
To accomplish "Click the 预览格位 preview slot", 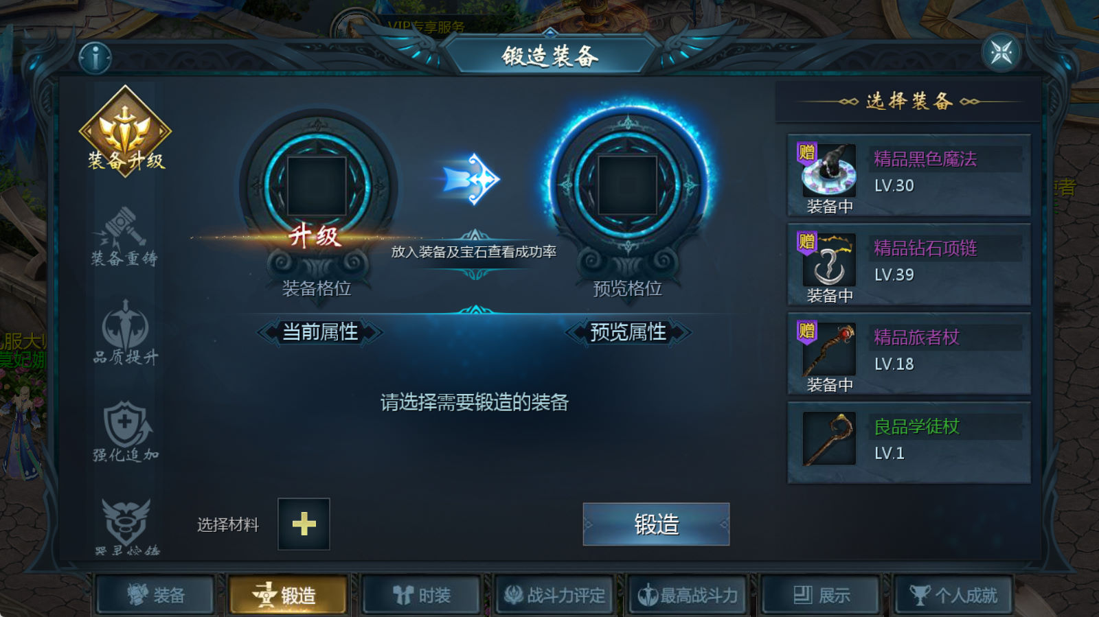I will pos(628,187).
